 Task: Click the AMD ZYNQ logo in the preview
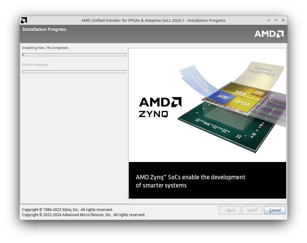point(160,106)
